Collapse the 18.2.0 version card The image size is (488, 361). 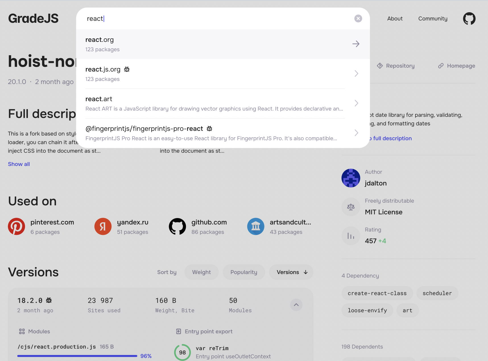point(296,305)
